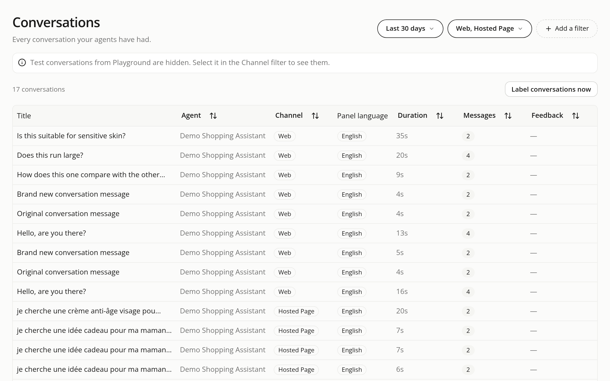Click Demo Shopping Assistant in sensitive skin row
The width and height of the screenshot is (610, 381).
[x=222, y=136]
